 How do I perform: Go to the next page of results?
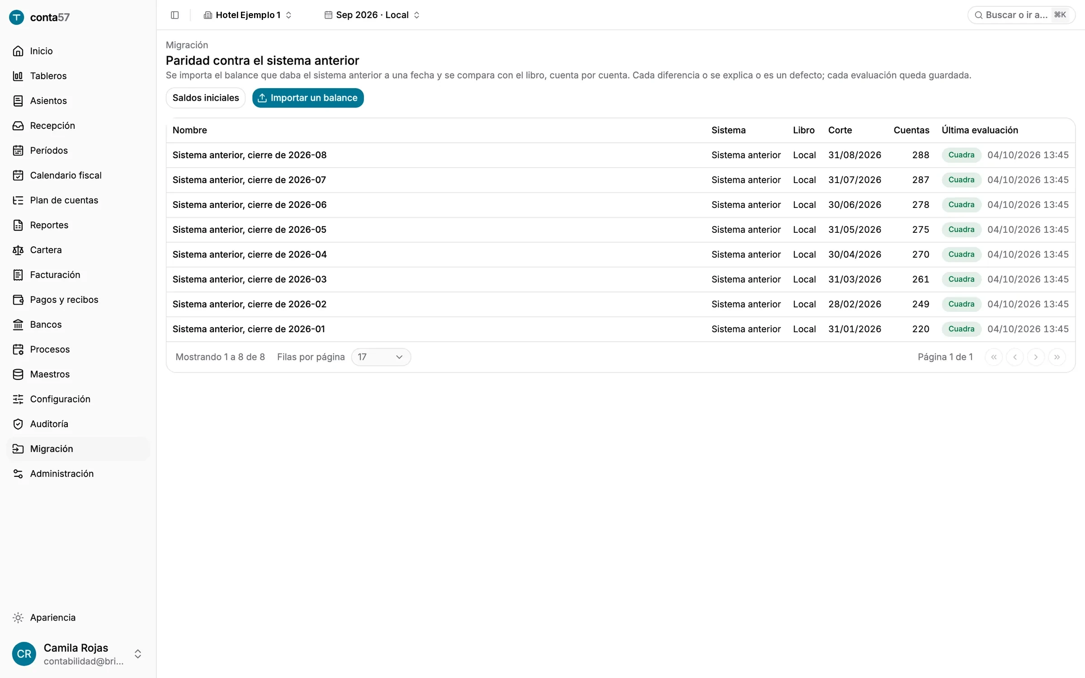[1036, 357]
